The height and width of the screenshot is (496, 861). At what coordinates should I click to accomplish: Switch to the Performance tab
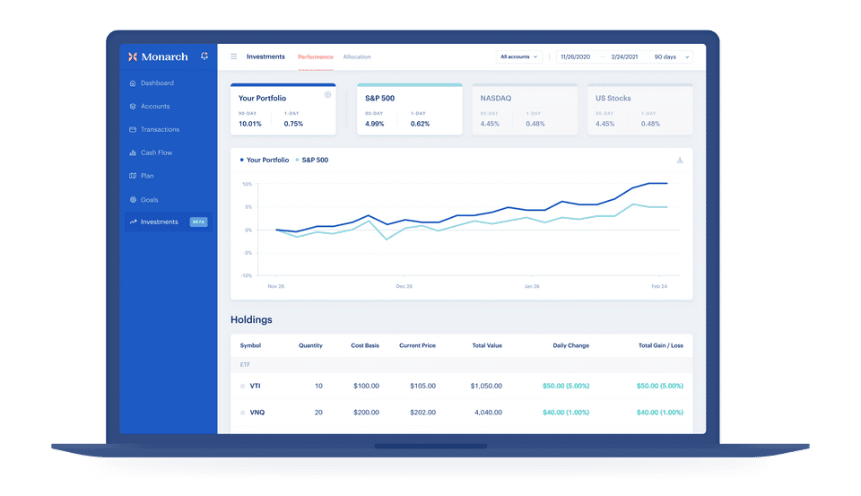pos(315,57)
